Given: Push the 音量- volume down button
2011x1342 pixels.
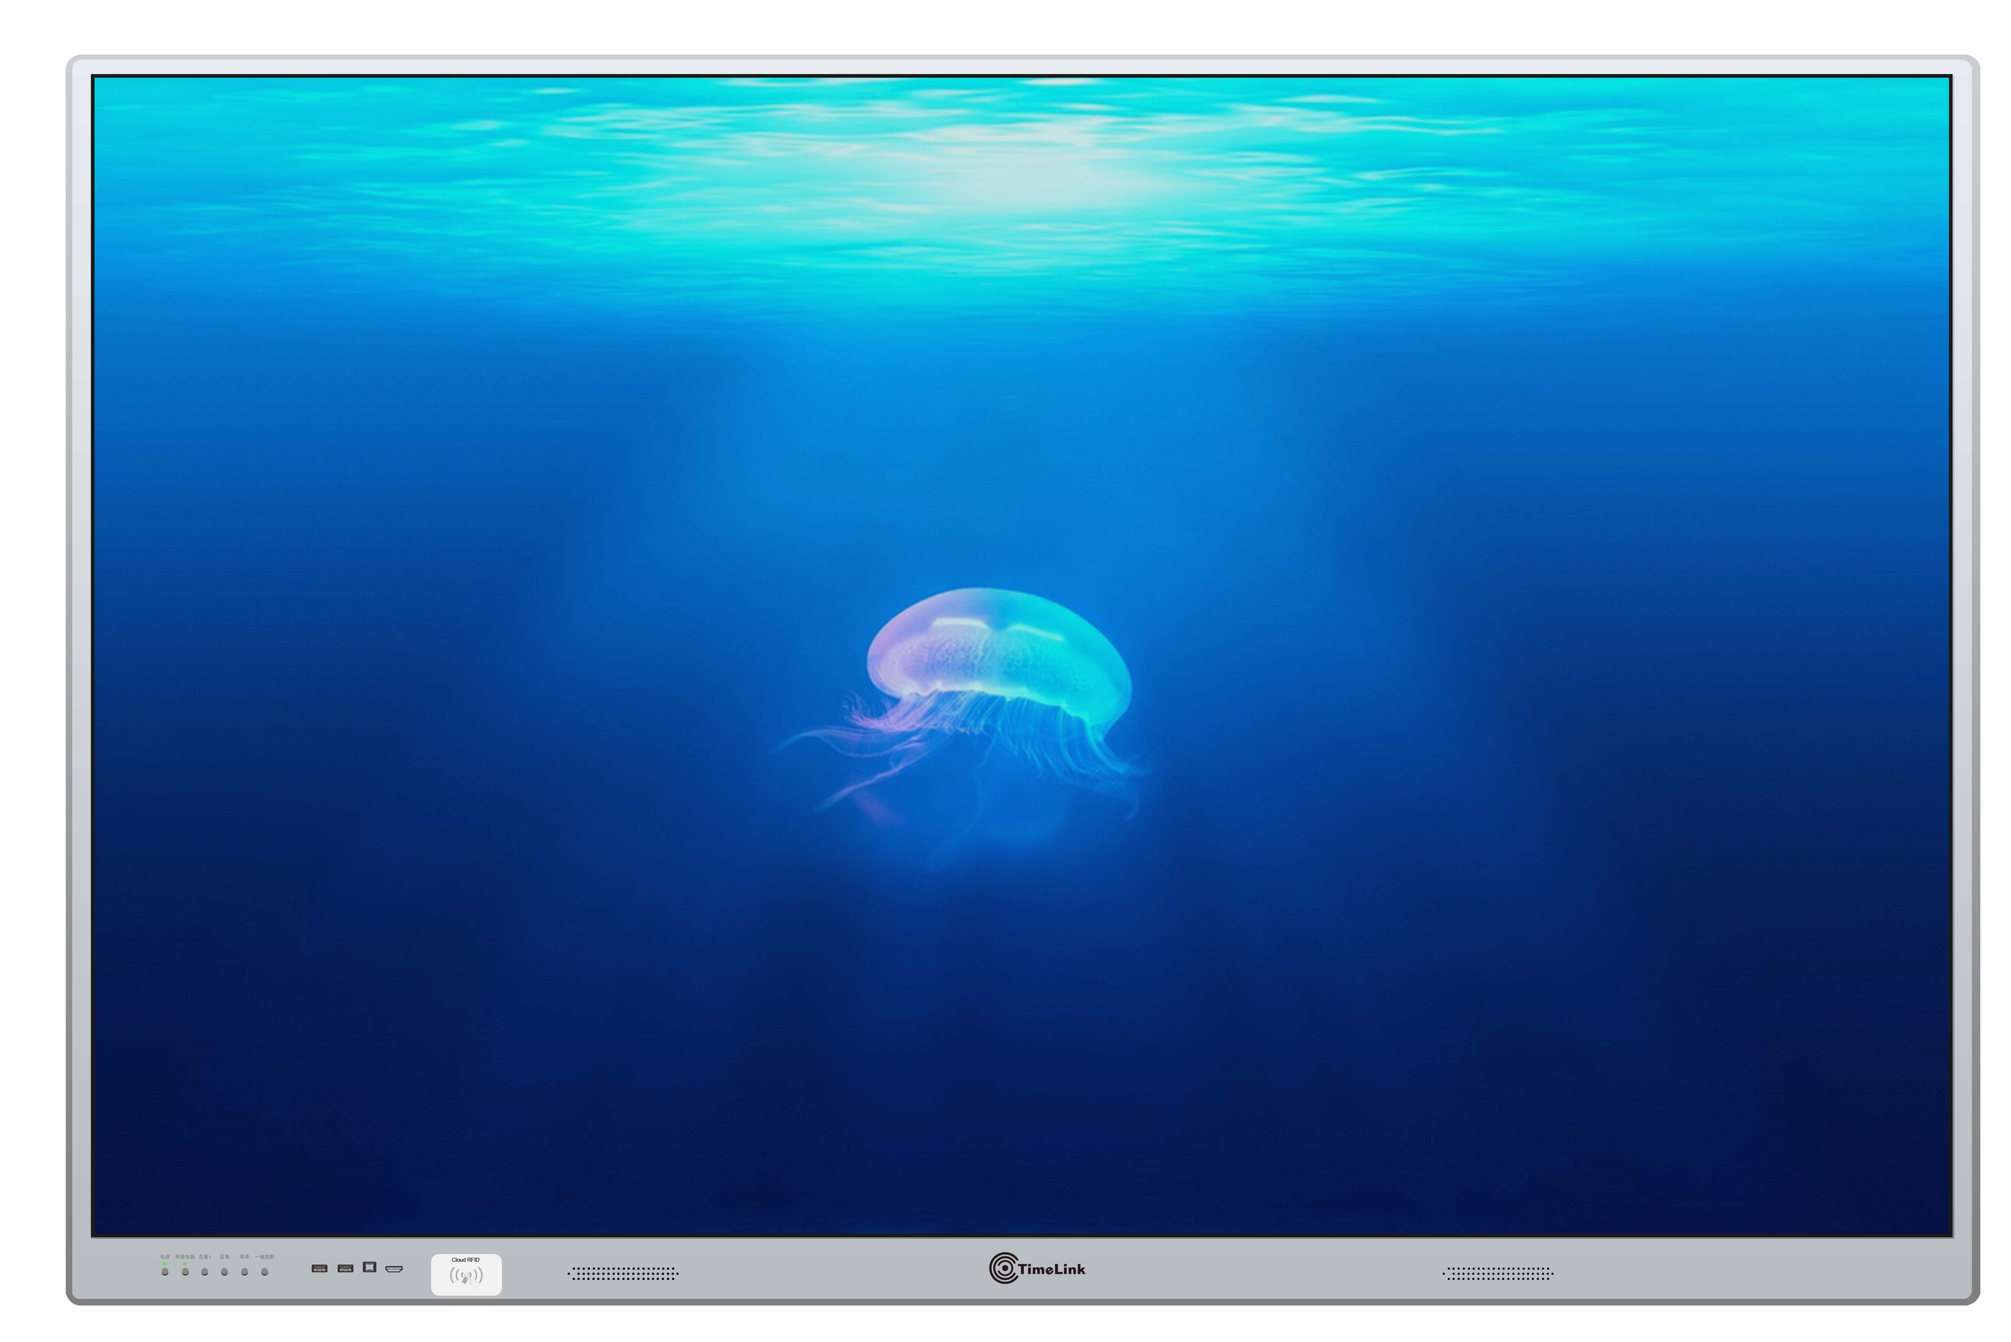Looking at the screenshot, I should point(224,1272).
